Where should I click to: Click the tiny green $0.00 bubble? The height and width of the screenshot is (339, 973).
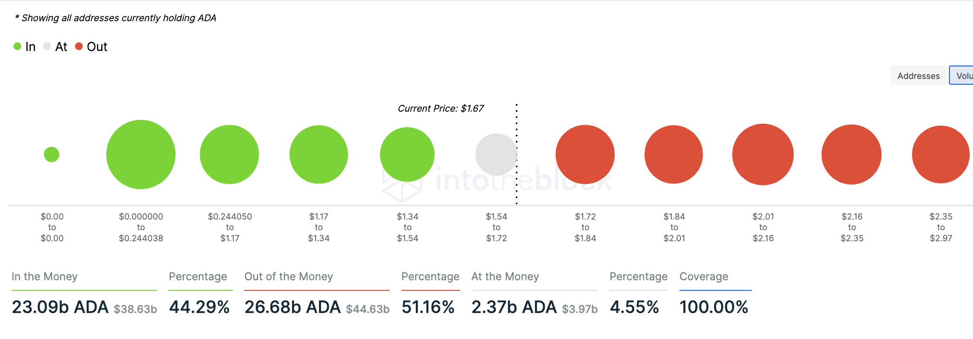51,155
